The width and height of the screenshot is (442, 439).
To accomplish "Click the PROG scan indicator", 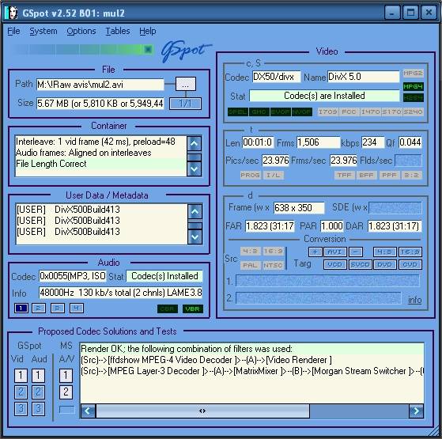I will click(250, 175).
